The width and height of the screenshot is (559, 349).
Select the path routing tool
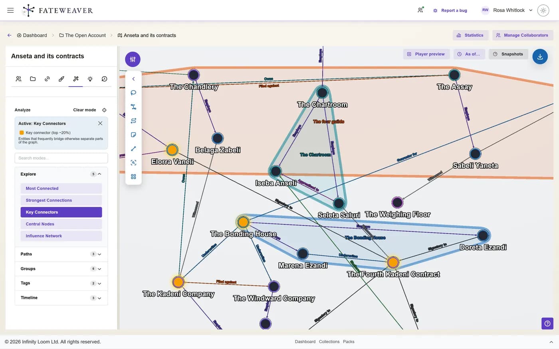(x=133, y=121)
